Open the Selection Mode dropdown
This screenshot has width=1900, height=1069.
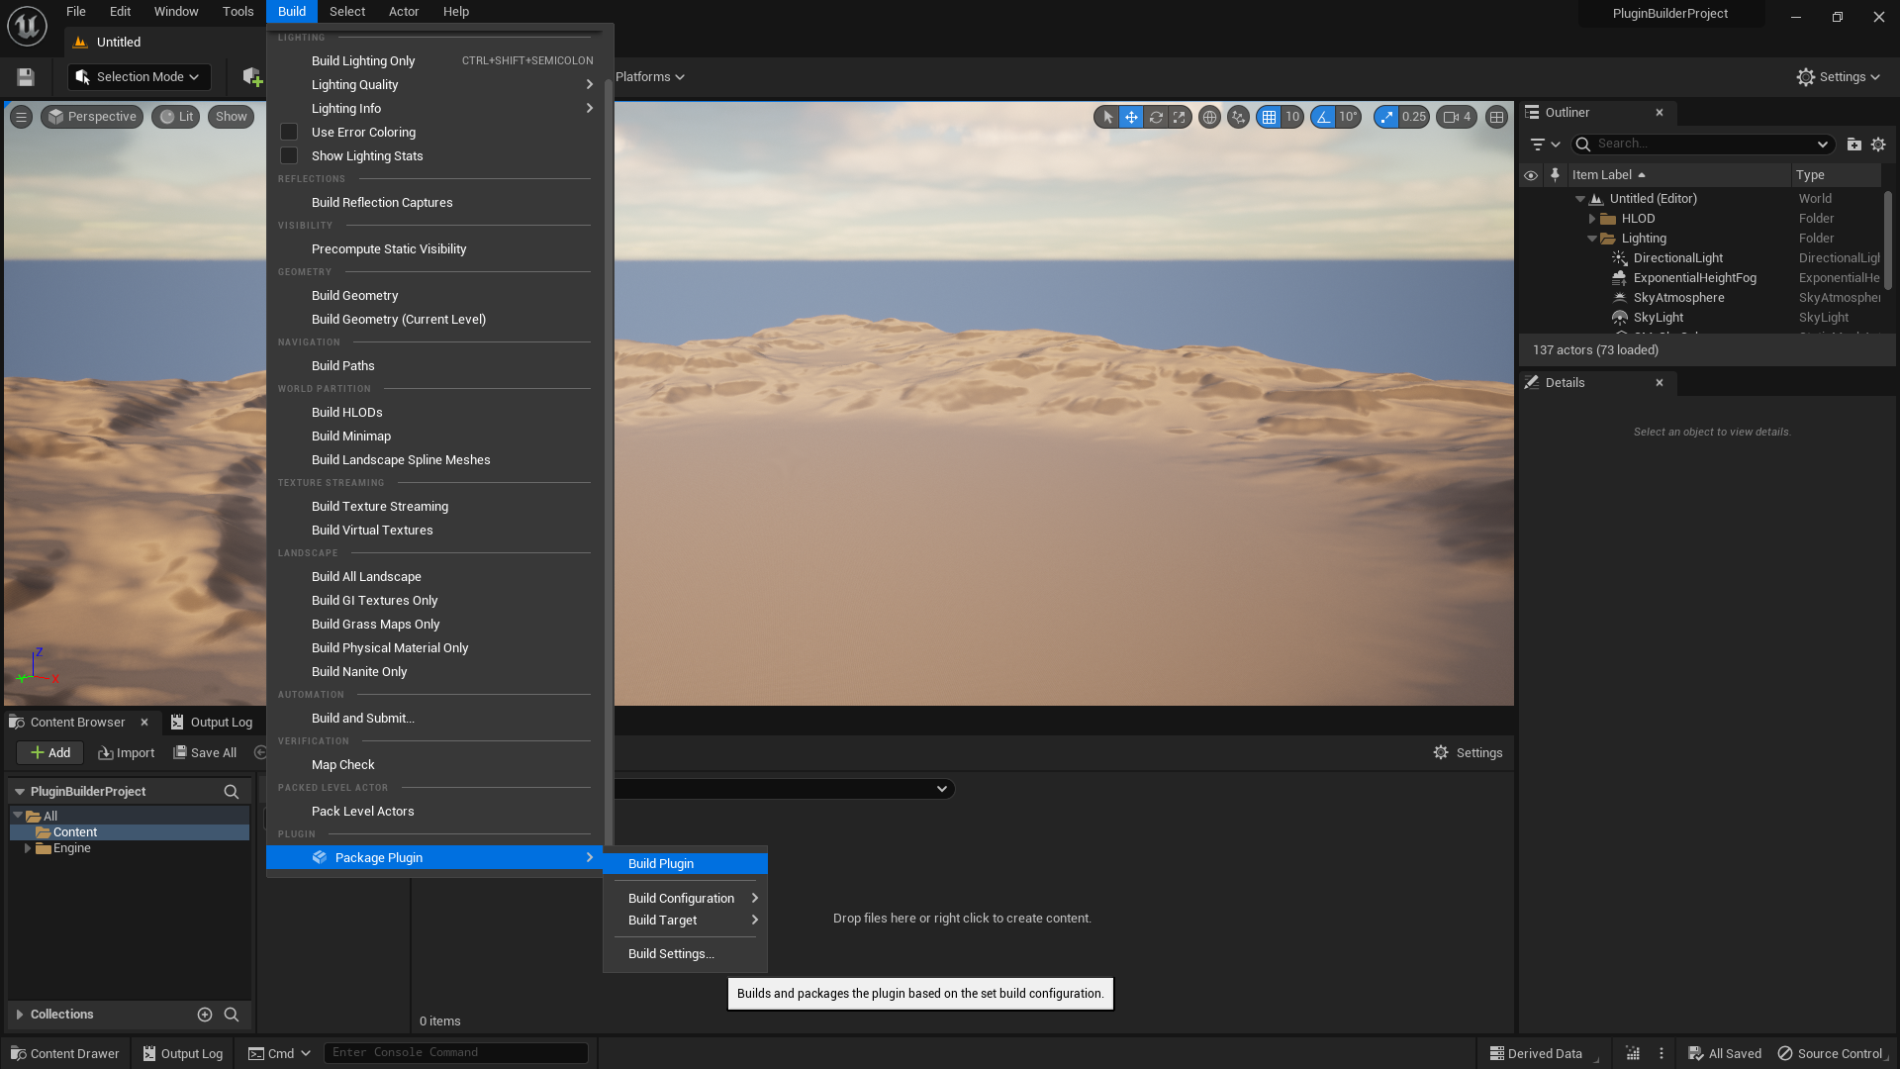[139, 77]
